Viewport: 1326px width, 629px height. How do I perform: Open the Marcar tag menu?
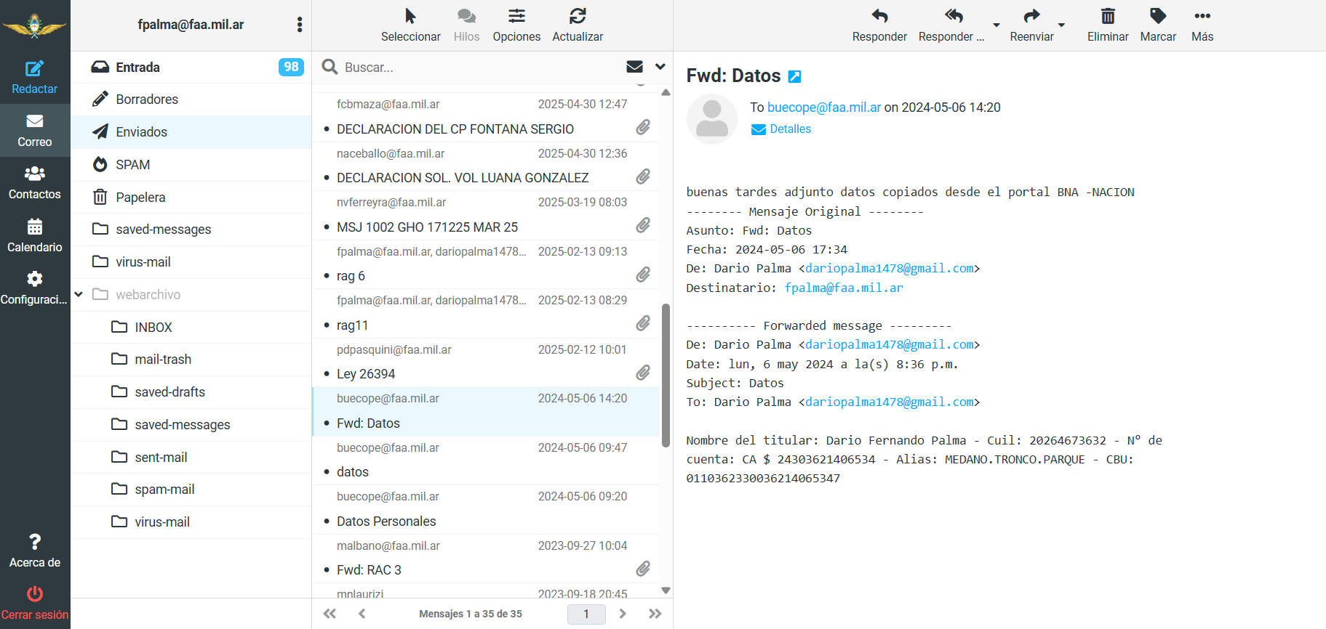tap(1157, 17)
